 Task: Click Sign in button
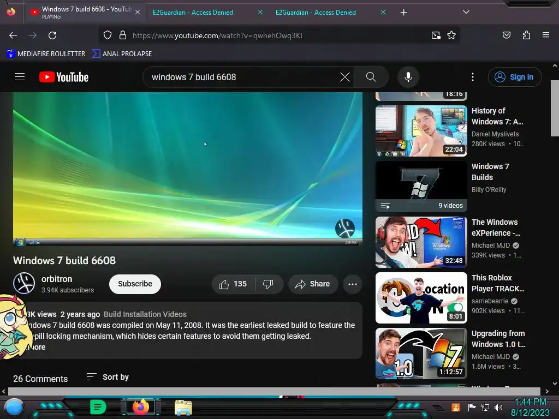[x=514, y=77]
